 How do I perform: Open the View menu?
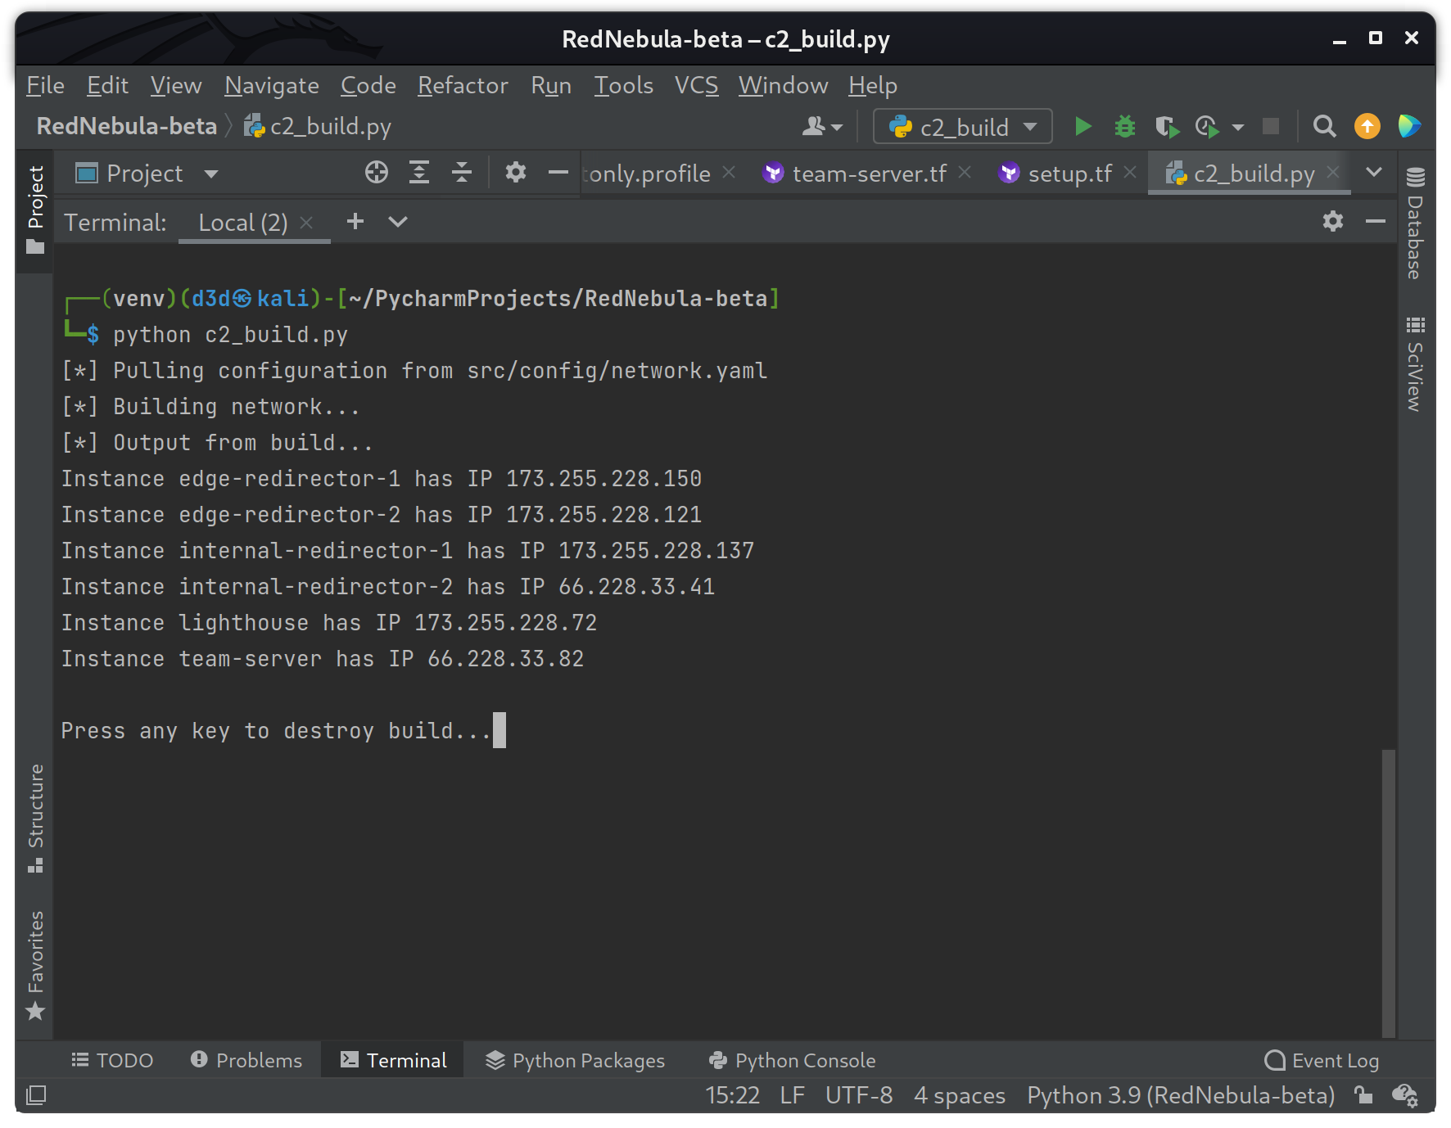[176, 85]
